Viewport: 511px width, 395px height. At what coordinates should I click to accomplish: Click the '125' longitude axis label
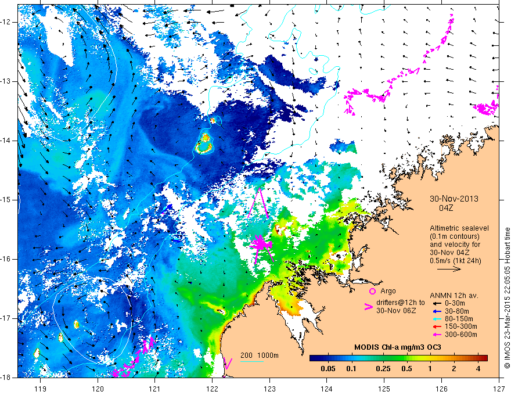384,389
